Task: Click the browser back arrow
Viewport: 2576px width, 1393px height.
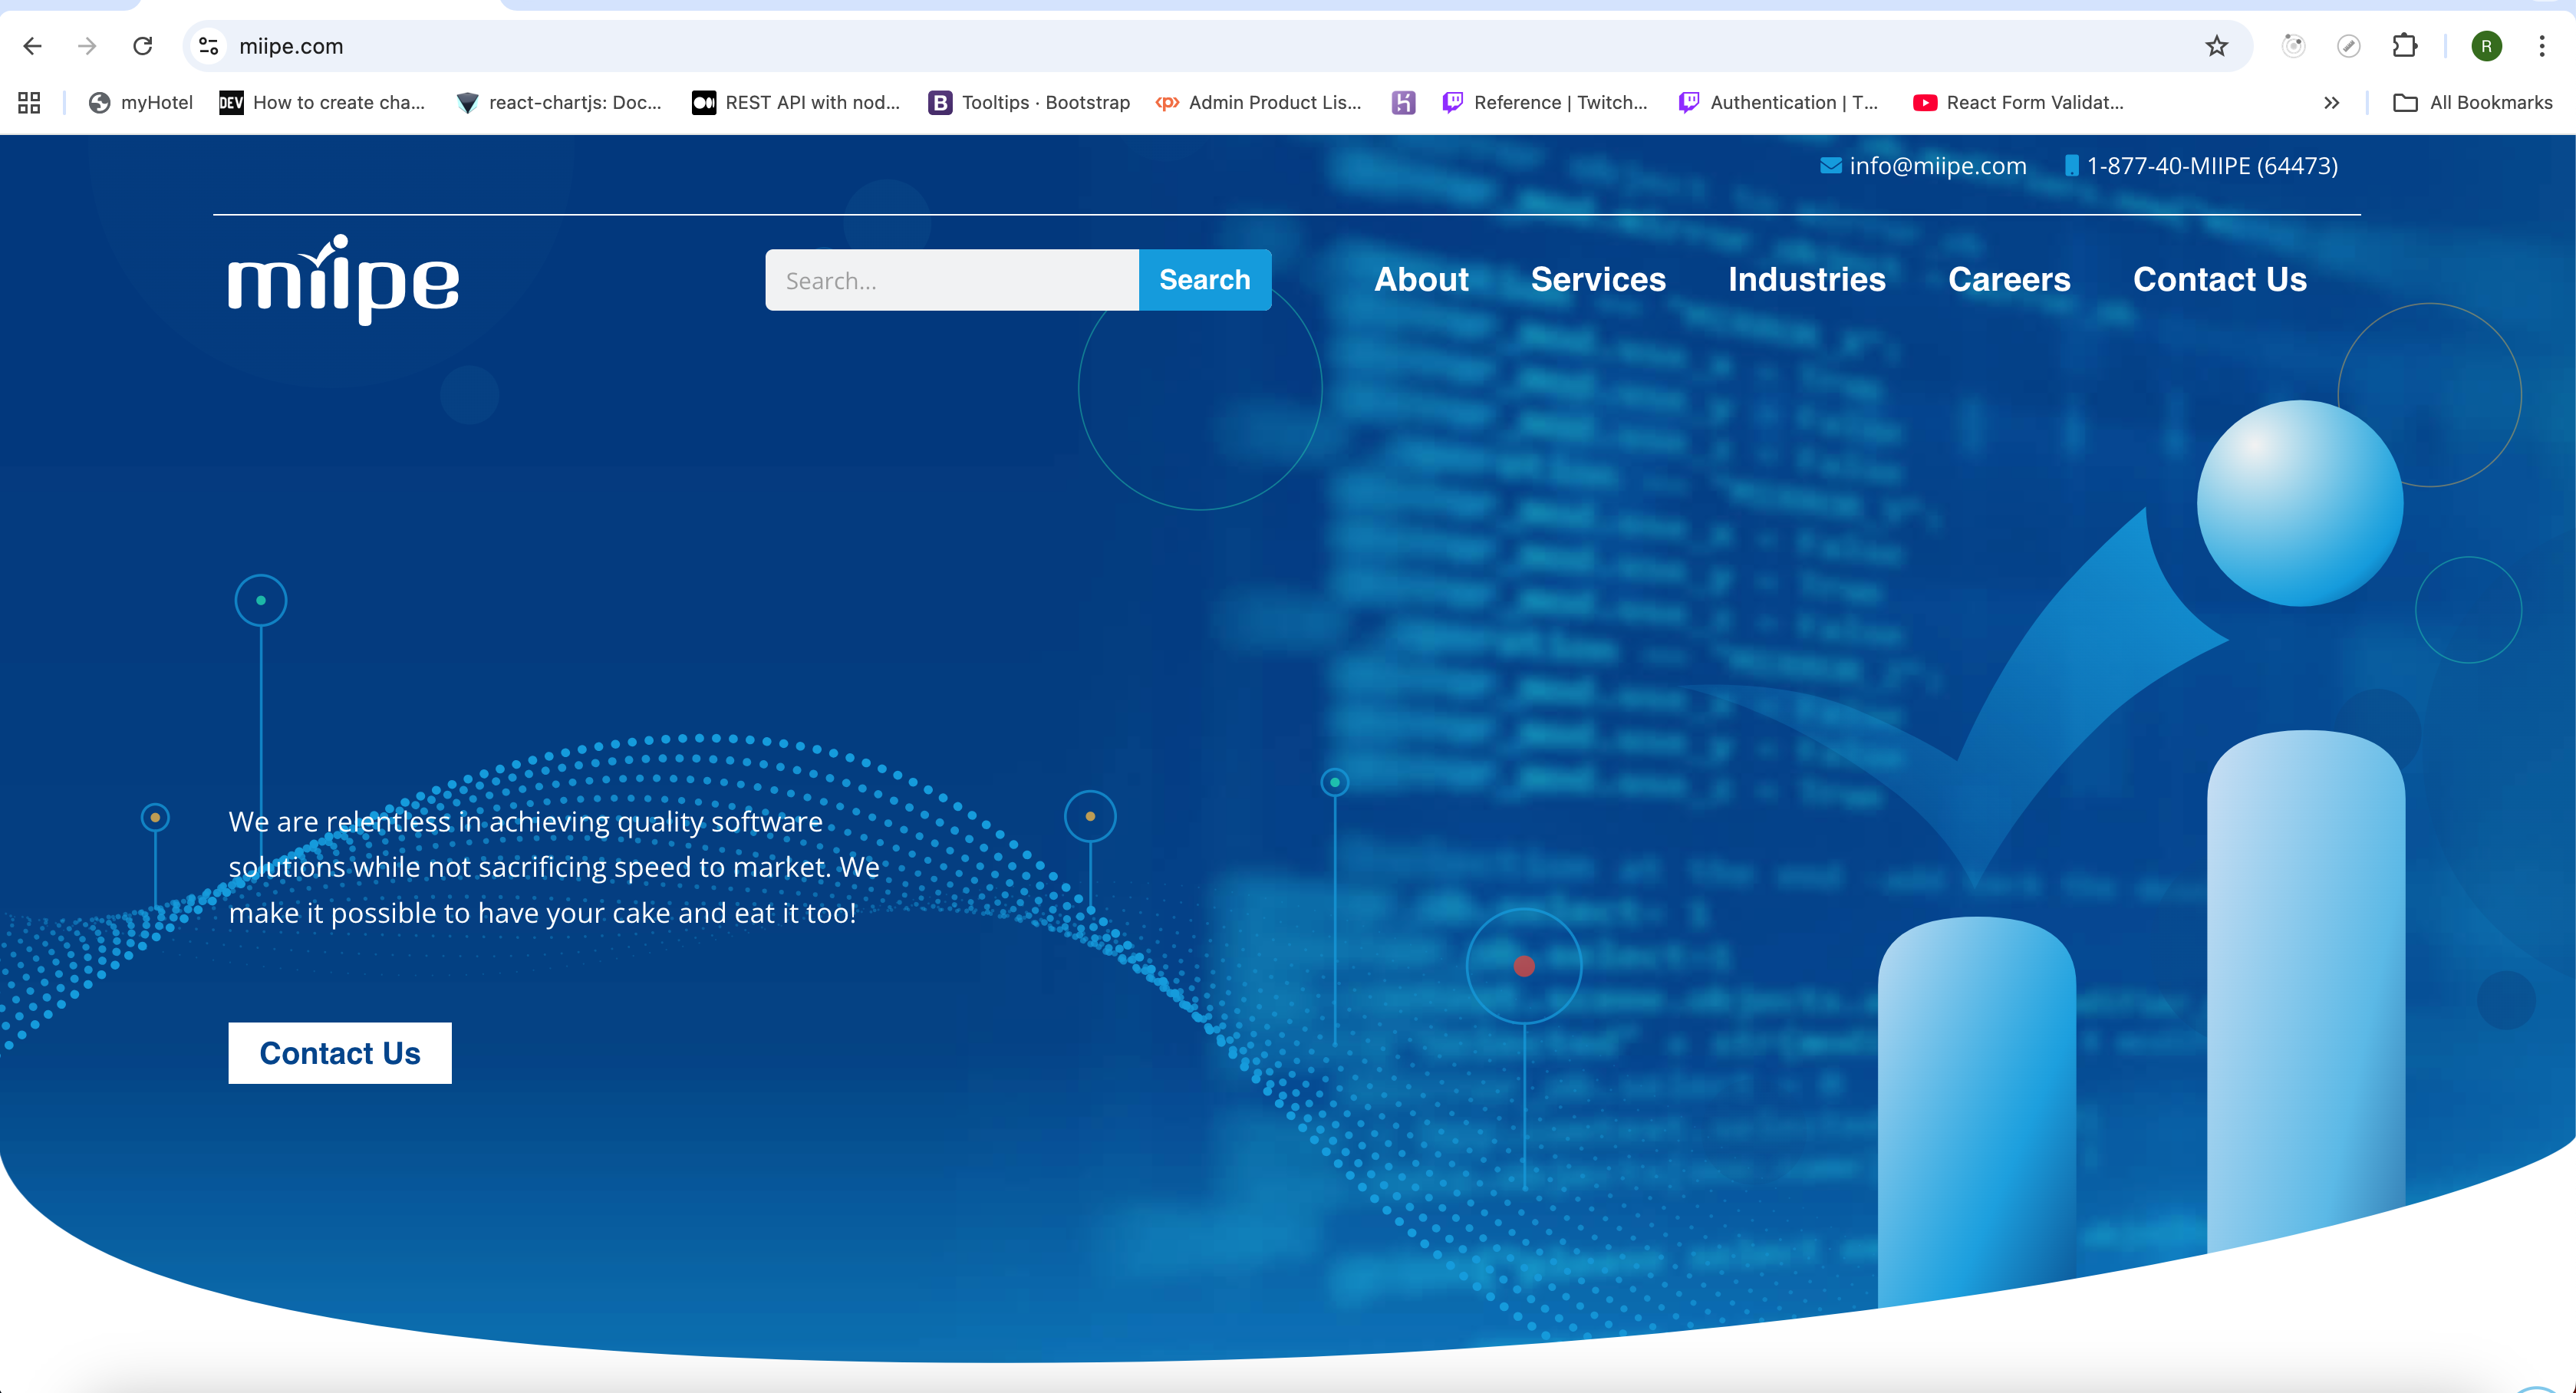Action: [32, 46]
